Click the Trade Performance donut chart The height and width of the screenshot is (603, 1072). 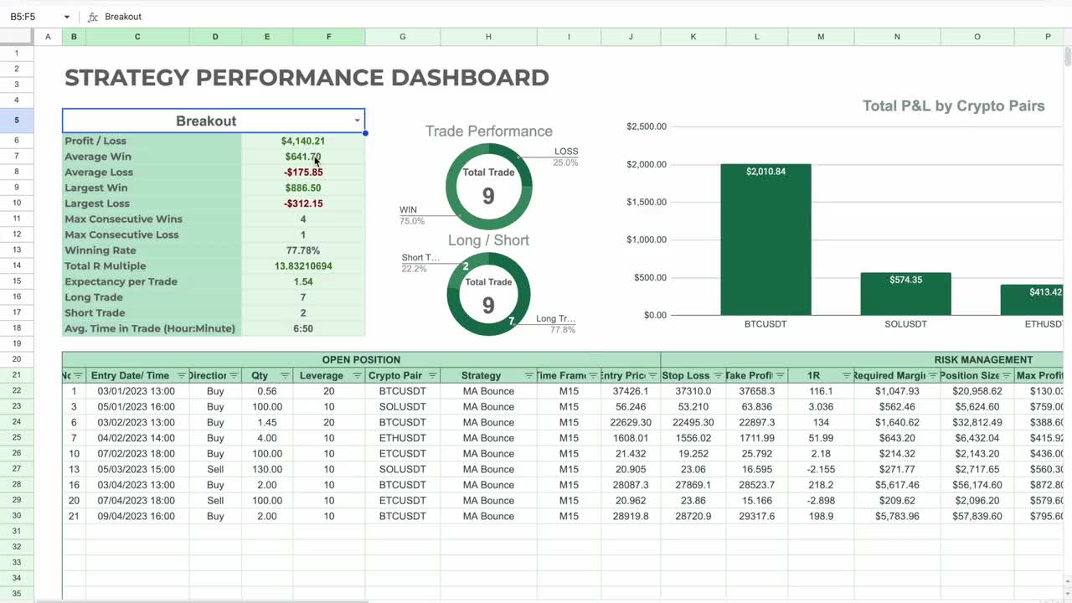[488, 186]
